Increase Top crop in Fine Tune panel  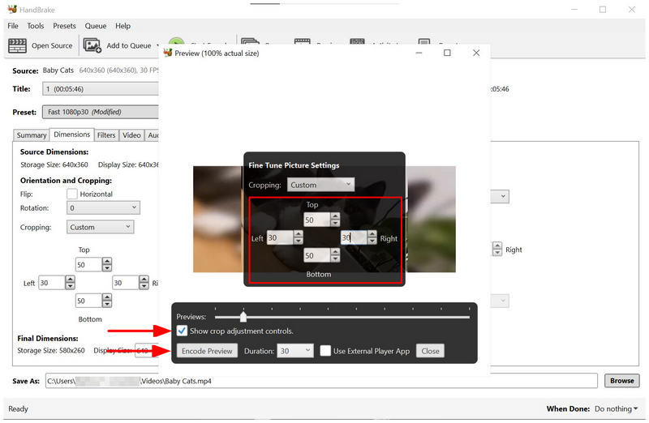tap(335, 216)
